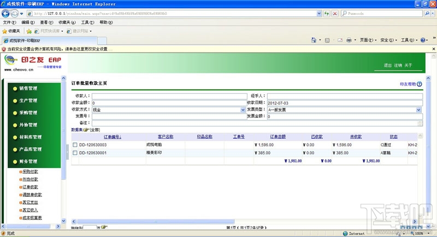Image resolution: width=437 pixels, height=237 pixels.
Task: Expand the 材料库管理 sidebar section
Action: 31,137
